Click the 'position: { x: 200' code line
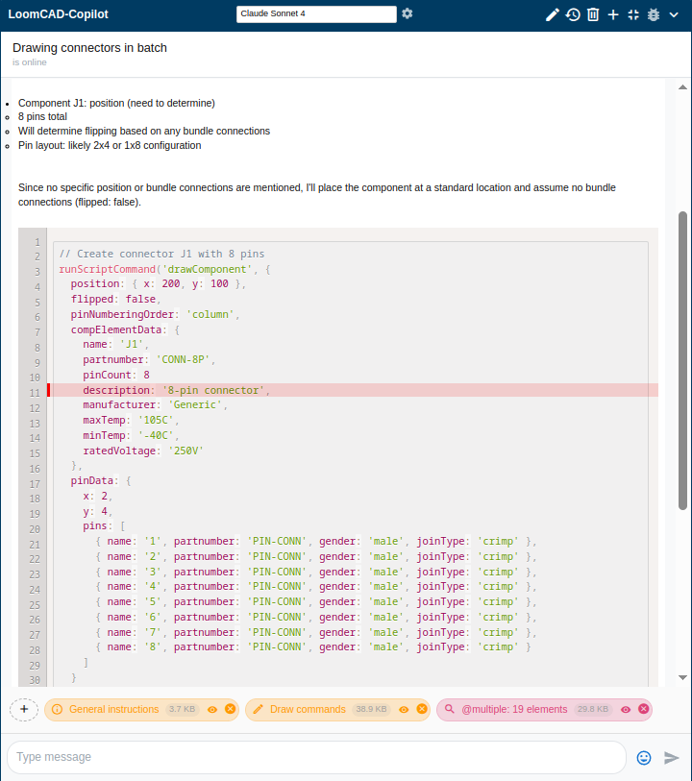Screen dimensions: 692x781 click(x=159, y=284)
